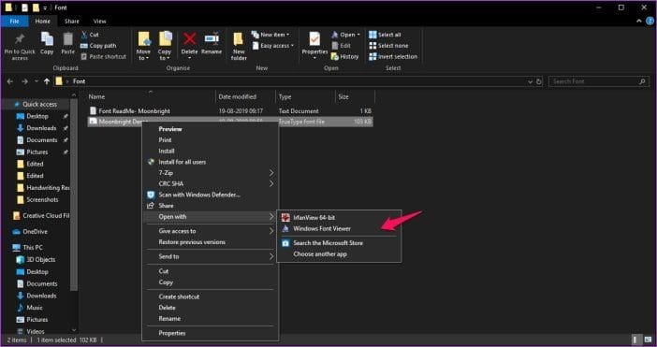Open the File tab
The height and width of the screenshot is (347, 657).
pyautogui.click(x=14, y=22)
